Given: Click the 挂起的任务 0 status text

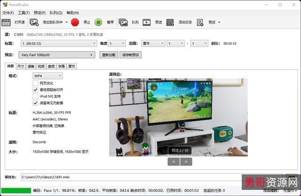Looking at the screenshot, I should (x=214, y=190).
